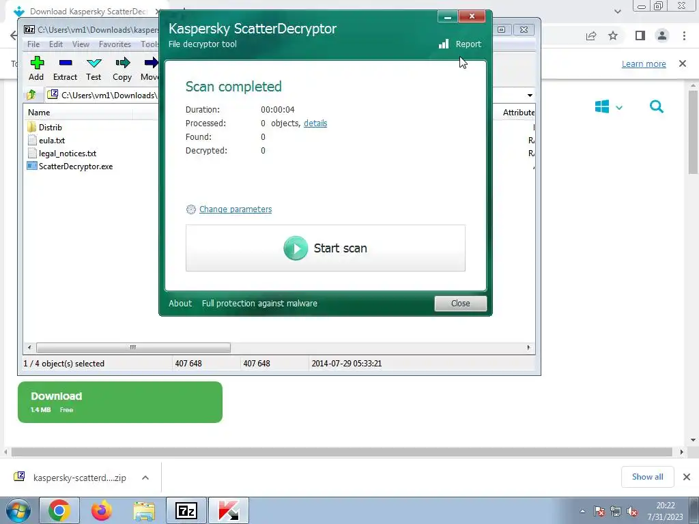Click the muted volume tray icon

pos(631,511)
